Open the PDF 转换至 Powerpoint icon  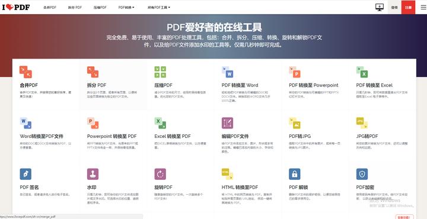295,72
